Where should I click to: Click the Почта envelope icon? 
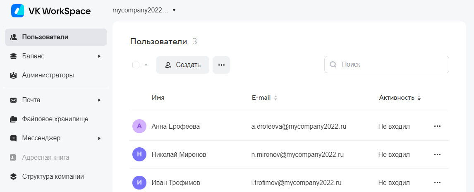coord(13,100)
